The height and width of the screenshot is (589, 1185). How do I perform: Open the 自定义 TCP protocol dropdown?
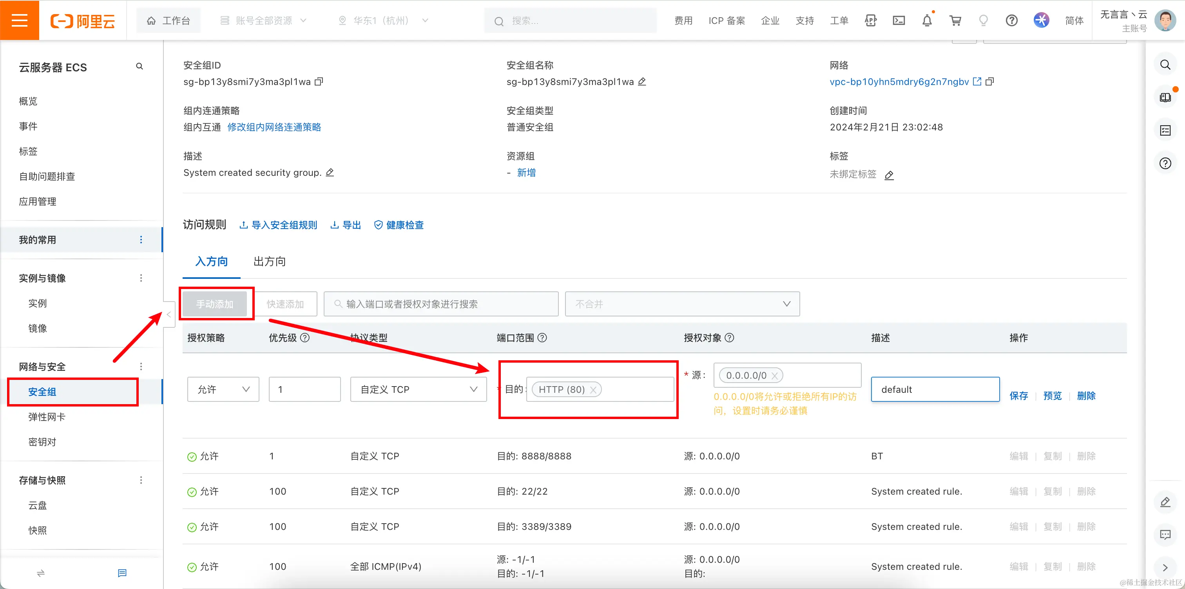(418, 389)
